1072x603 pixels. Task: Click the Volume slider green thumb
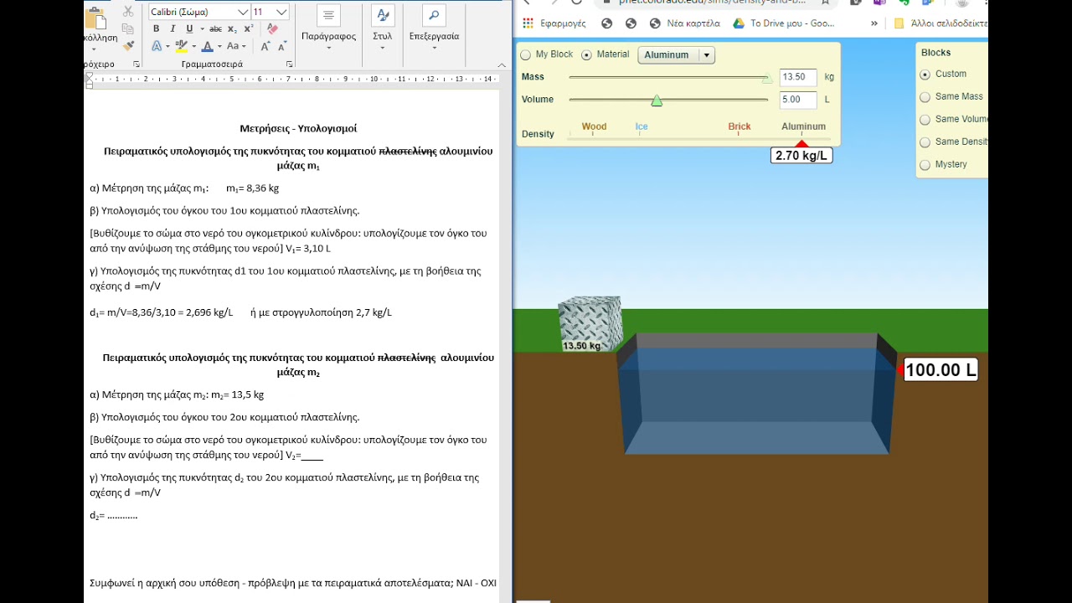[657, 100]
